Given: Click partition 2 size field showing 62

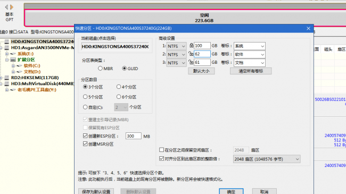Looking at the screenshot, I should [202, 54].
